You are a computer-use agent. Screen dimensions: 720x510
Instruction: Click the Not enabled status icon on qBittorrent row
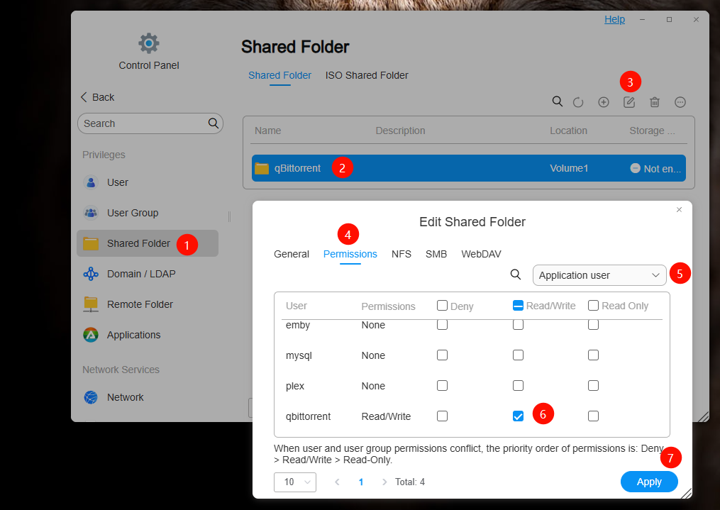click(x=635, y=168)
